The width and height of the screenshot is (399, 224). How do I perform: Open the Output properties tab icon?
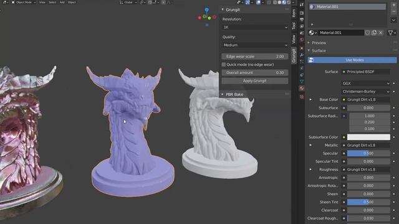coord(302,19)
